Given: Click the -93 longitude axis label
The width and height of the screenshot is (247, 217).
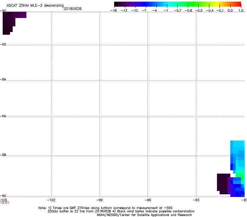Looking at the screenshot, I should click(196, 200).
